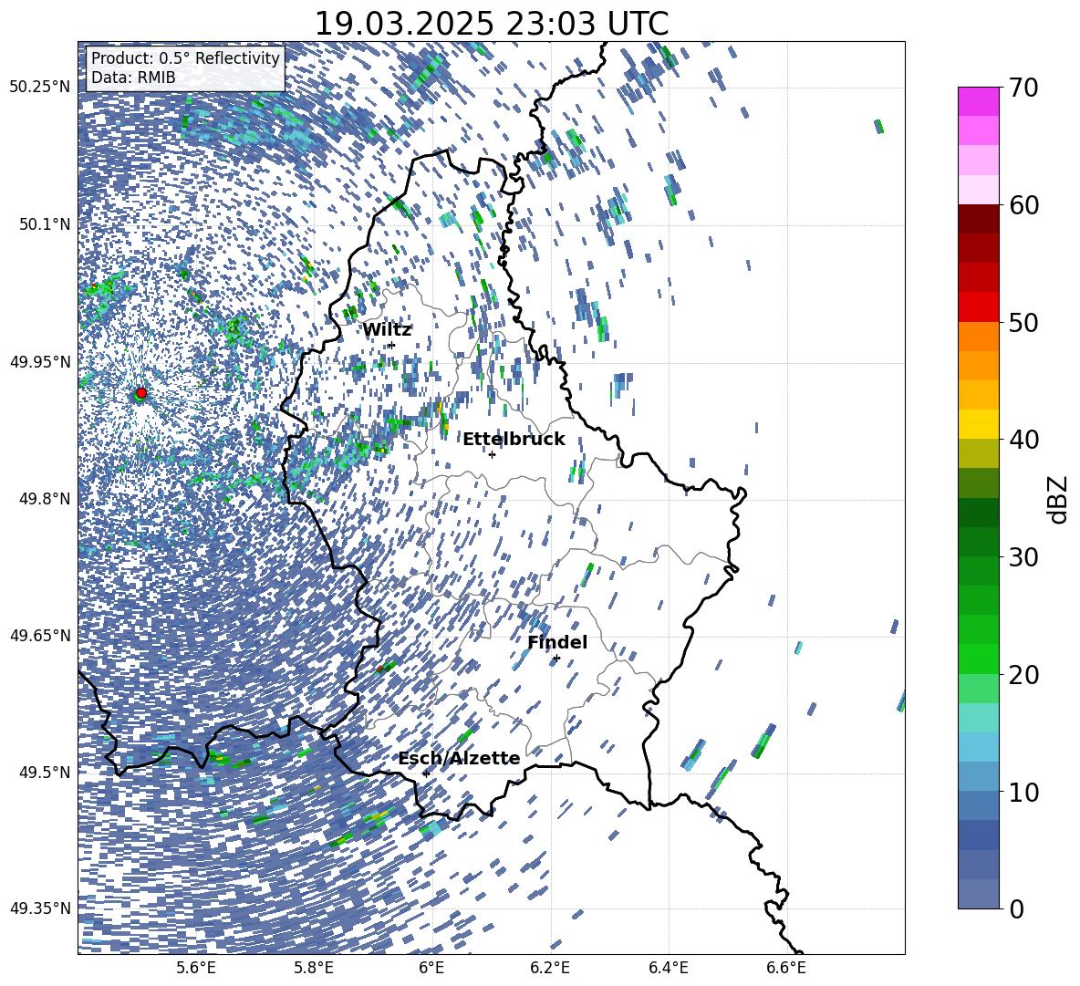Click the 49.35°N latitude tick label
Image resolution: width=1080 pixels, height=986 pixels.
[40, 908]
